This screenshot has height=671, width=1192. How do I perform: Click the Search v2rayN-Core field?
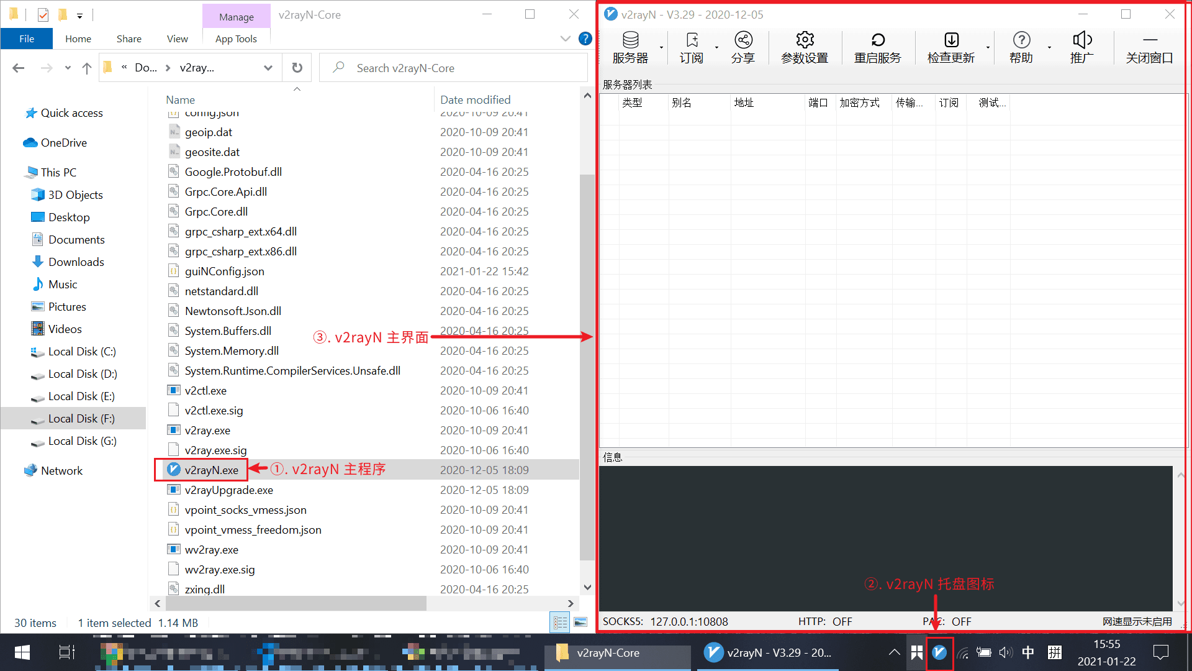[453, 68]
